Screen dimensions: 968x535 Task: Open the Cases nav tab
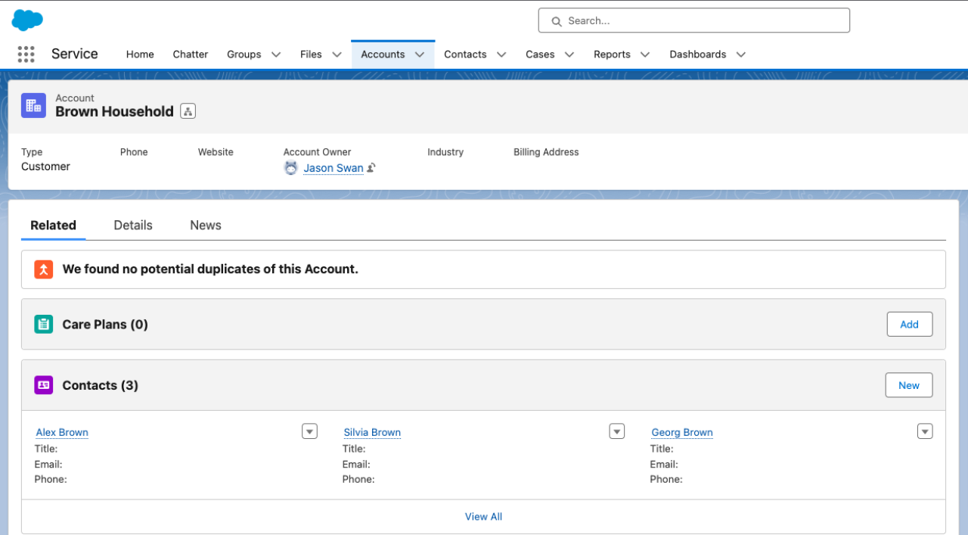[540, 54]
